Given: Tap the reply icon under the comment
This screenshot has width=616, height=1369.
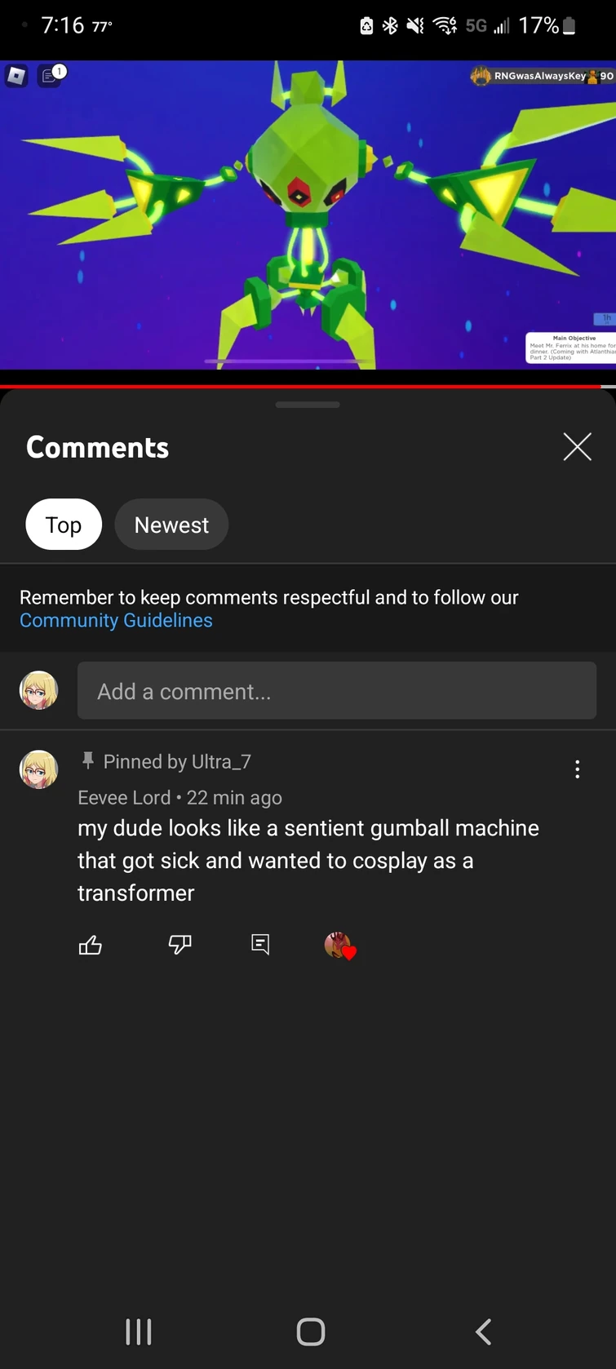Looking at the screenshot, I should coord(260,945).
